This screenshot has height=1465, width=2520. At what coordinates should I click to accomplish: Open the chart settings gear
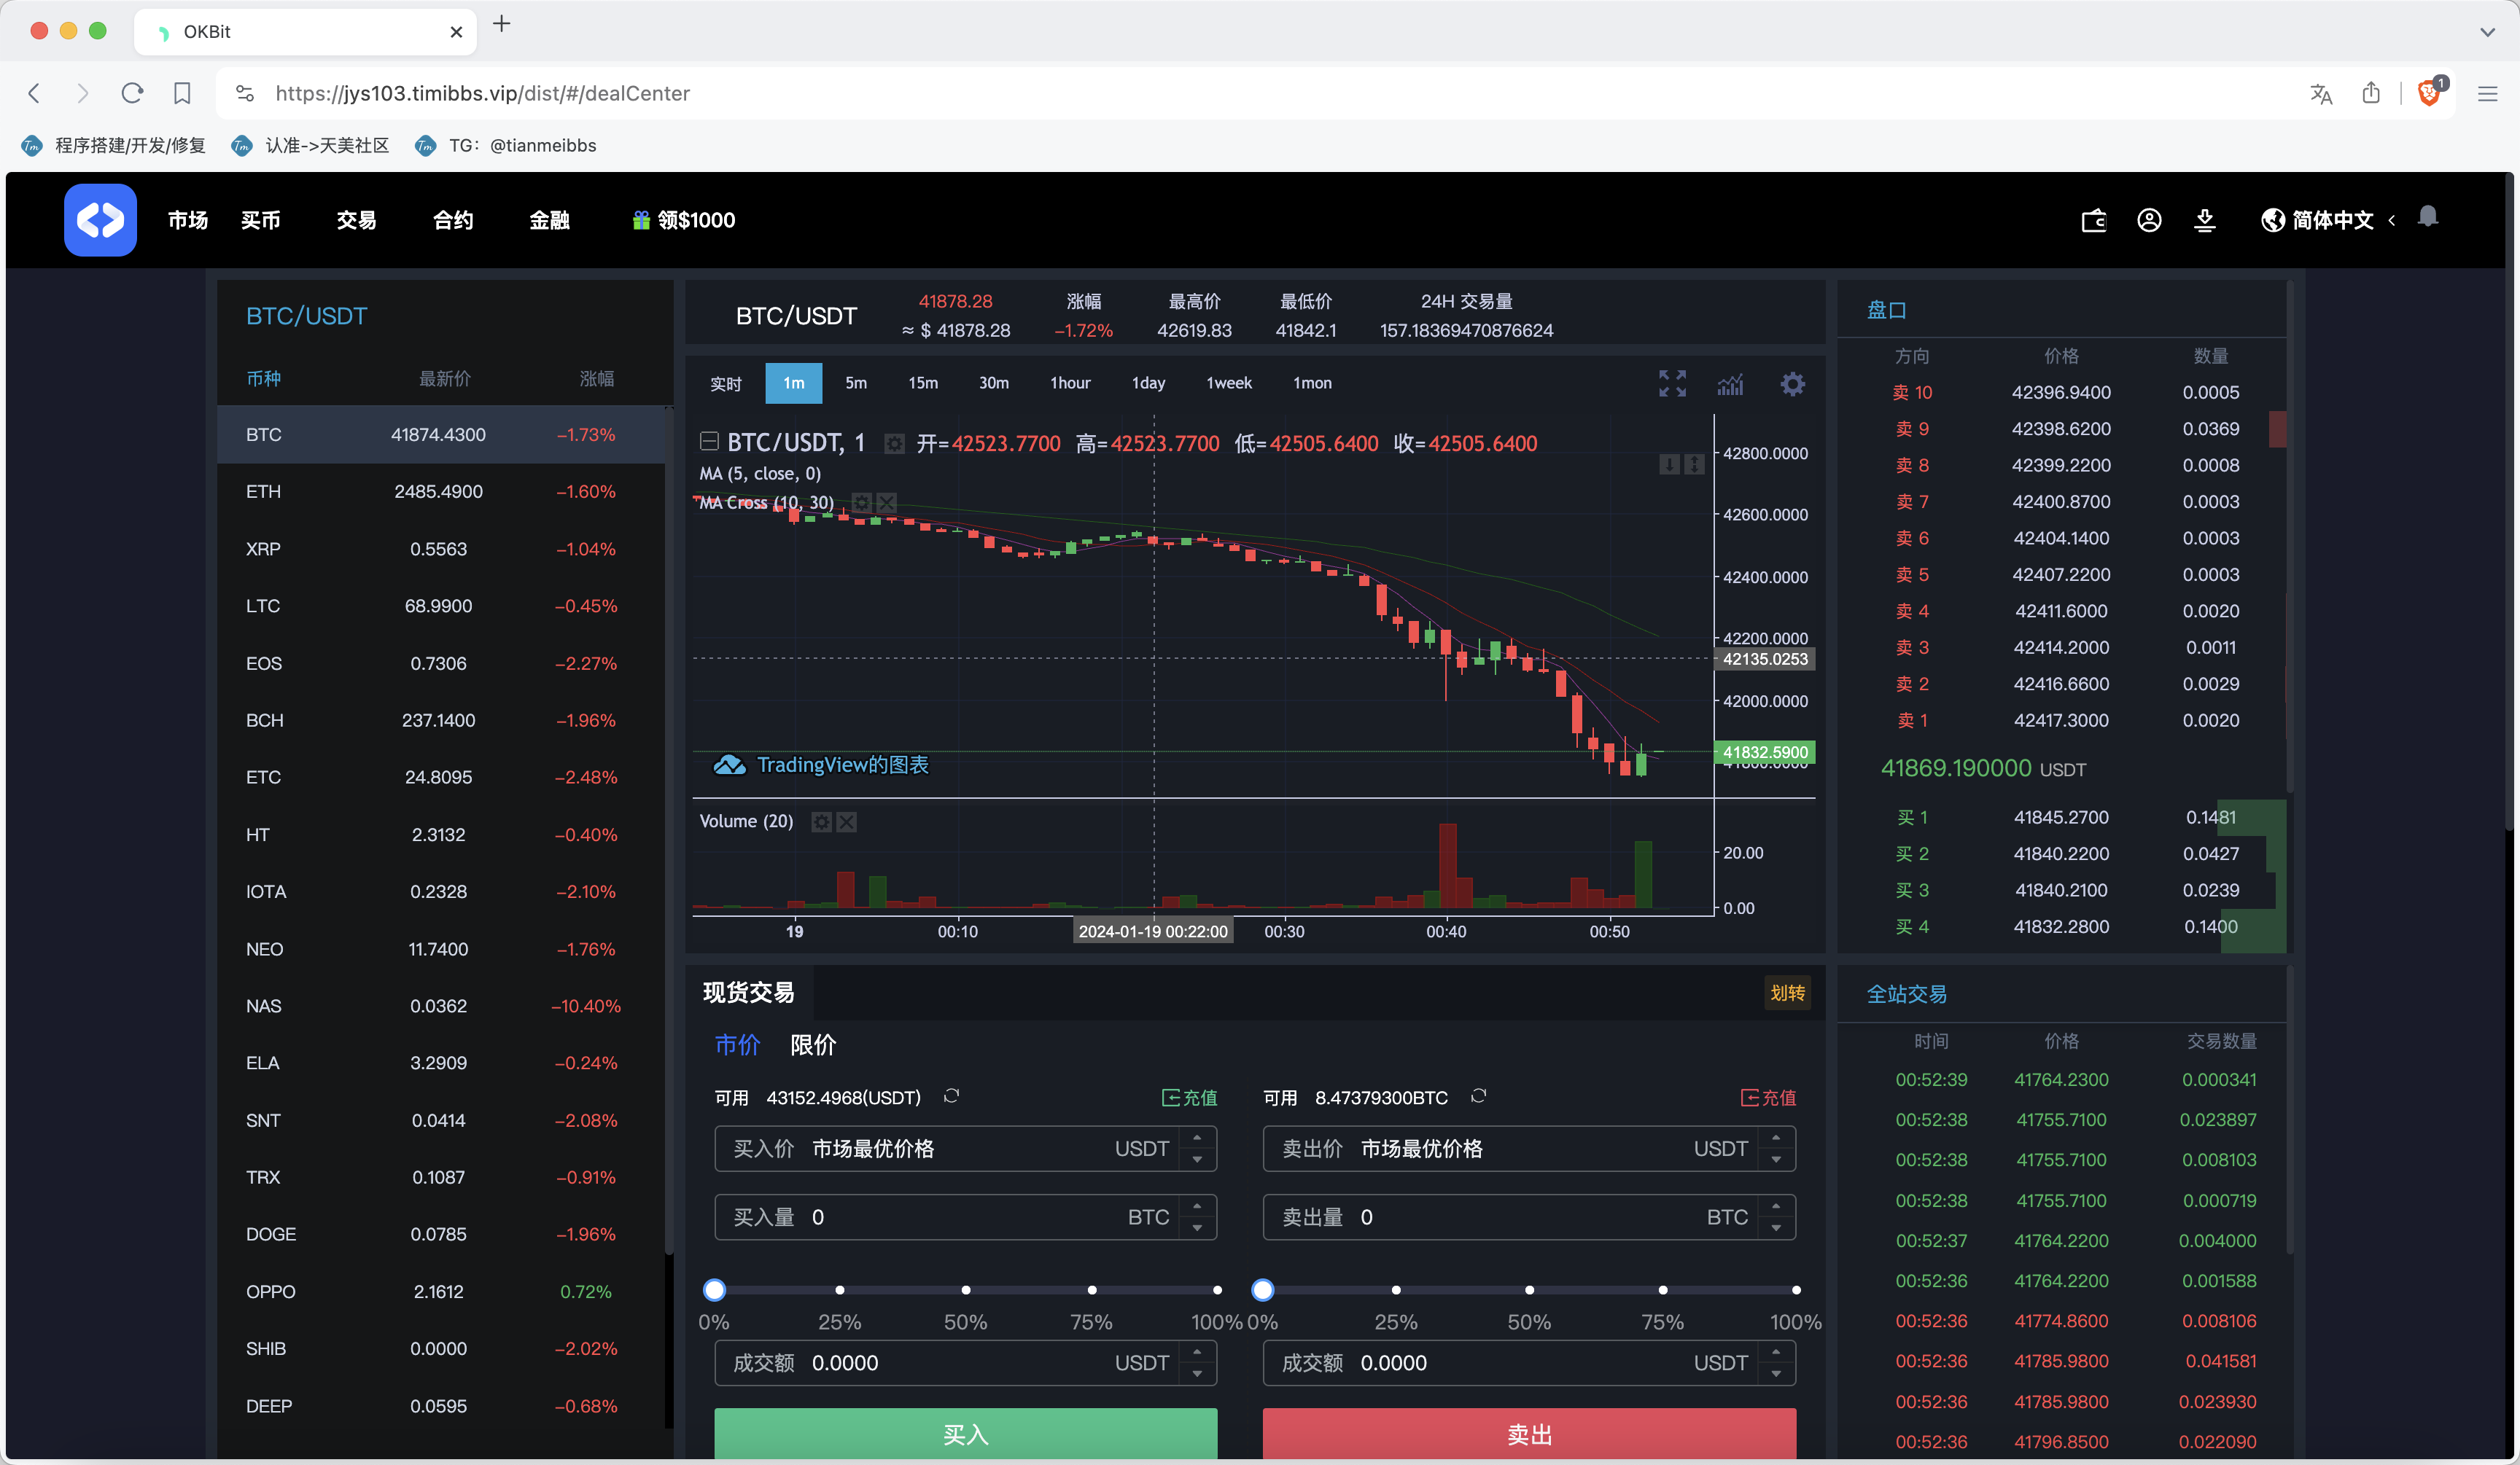(x=1793, y=383)
